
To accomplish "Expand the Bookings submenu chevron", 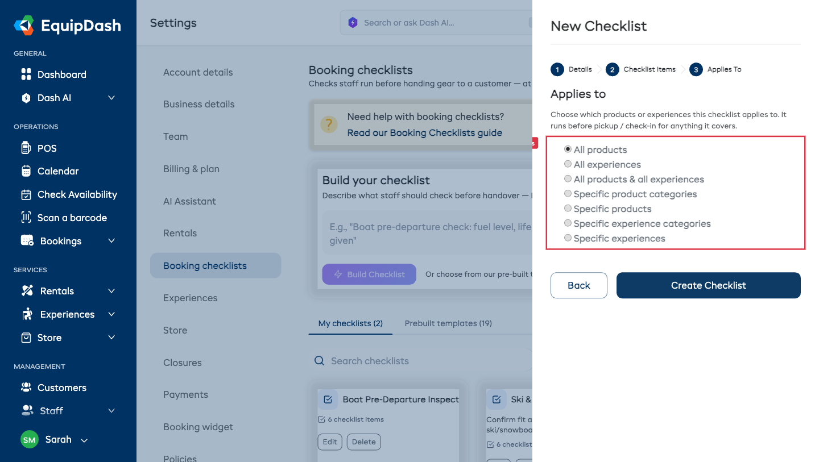I will 111,241.
